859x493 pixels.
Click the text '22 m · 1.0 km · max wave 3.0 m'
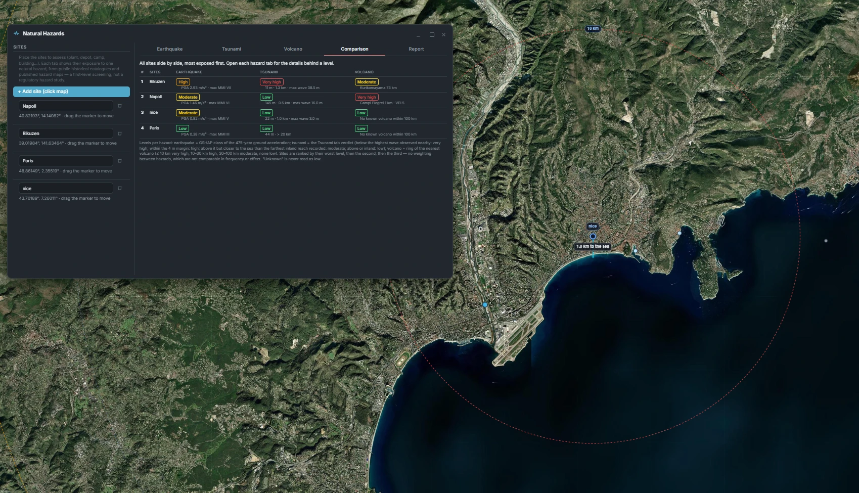(x=292, y=118)
